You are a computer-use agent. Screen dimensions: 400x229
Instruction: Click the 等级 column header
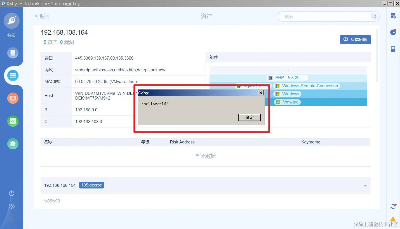click(145, 142)
